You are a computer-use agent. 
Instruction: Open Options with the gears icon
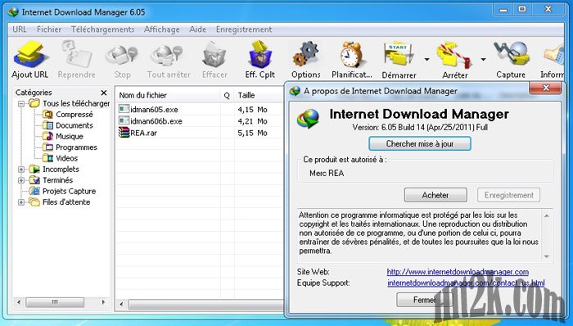coord(306,55)
